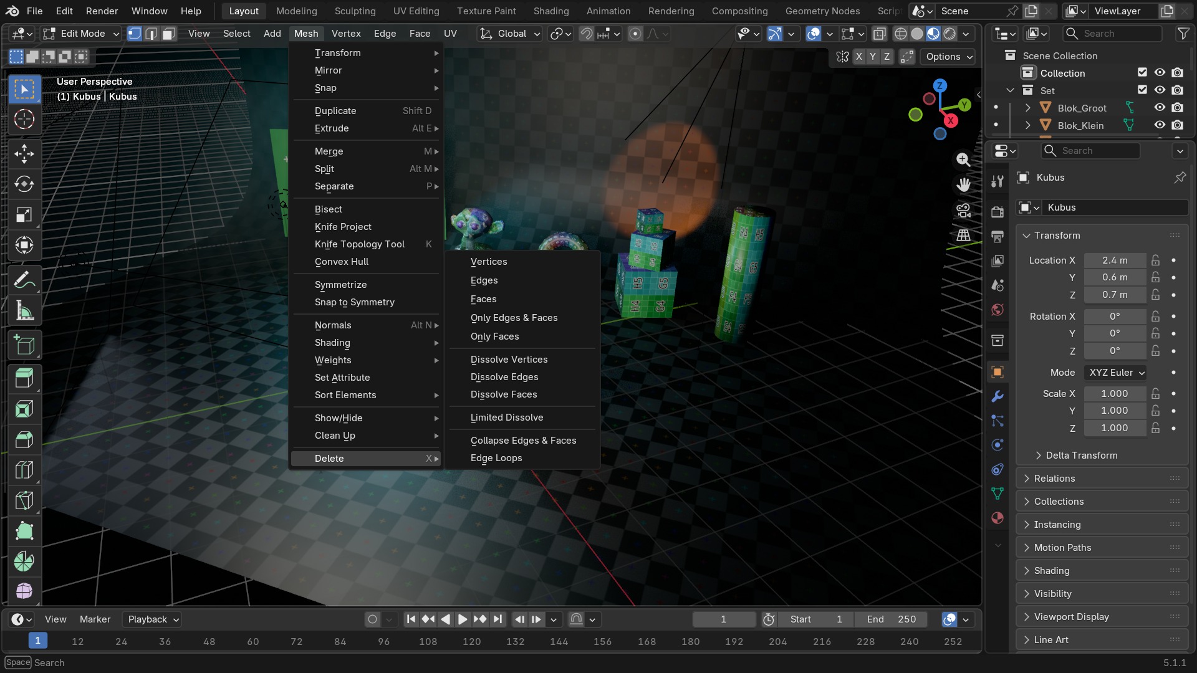This screenshot has width=1197, height=673.
Task: Open the XYZ Euler rotation mode dropdown
Action: [1116, 373]
